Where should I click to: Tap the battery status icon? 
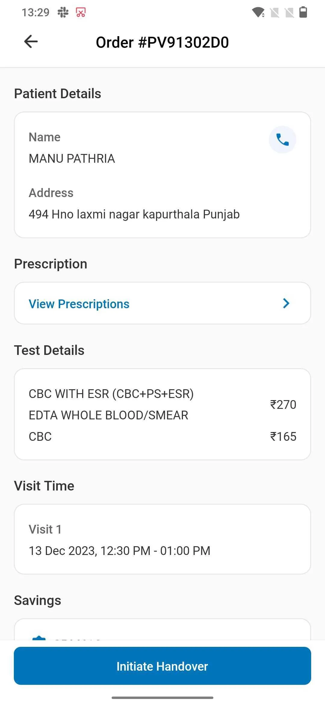point(303,12)
